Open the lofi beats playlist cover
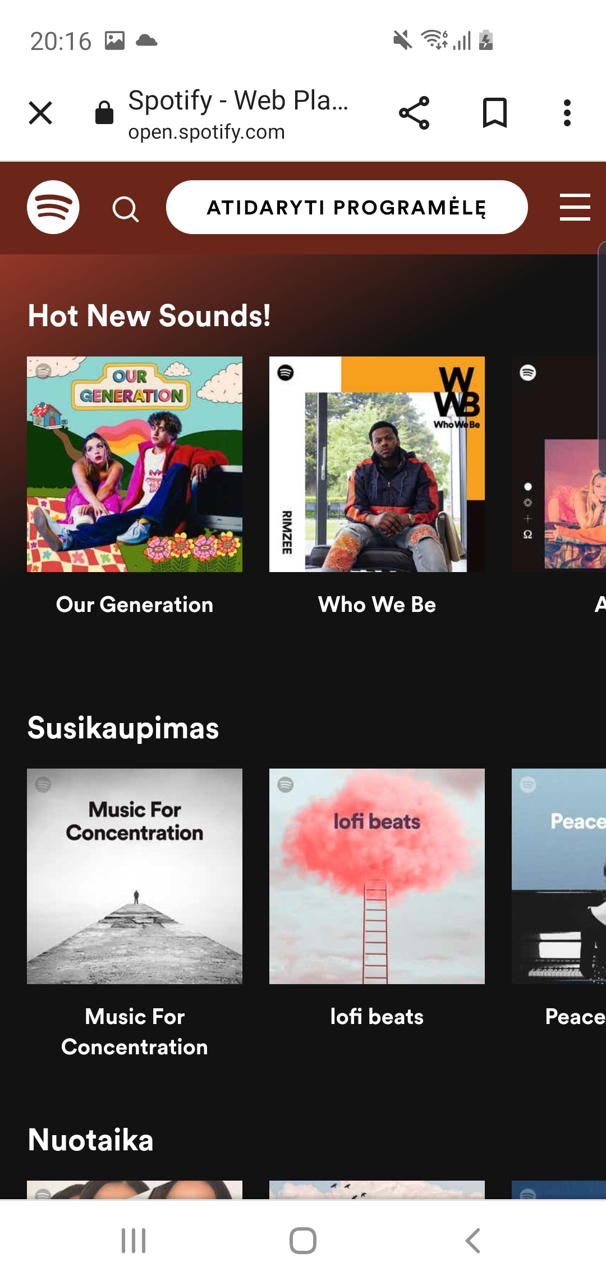606x1280 pixels. (x=377, y=876)
